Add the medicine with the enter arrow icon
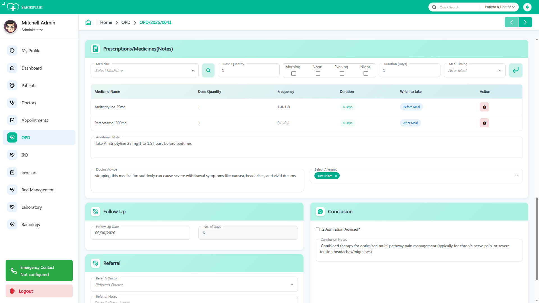This screenshot has width=539, height=303. 515,70
